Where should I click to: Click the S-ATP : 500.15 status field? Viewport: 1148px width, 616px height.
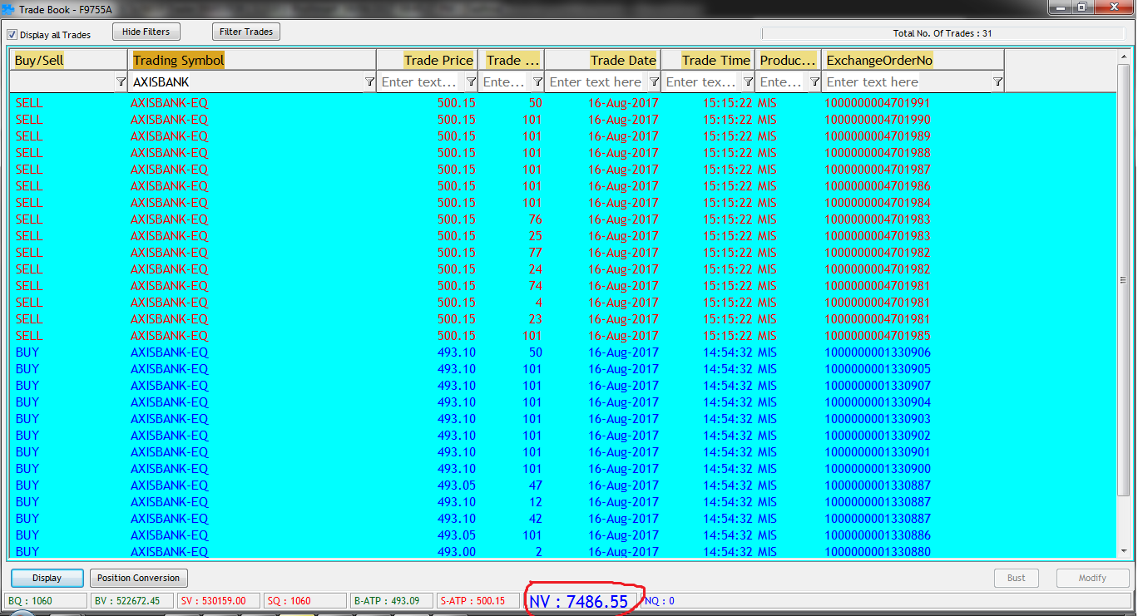click(x=478, y=601)
